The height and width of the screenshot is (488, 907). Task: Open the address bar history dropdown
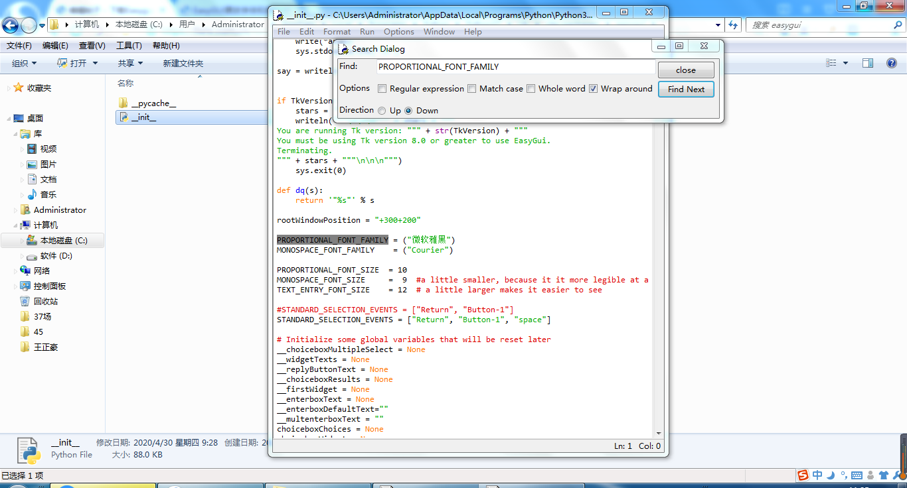[718, 25]
